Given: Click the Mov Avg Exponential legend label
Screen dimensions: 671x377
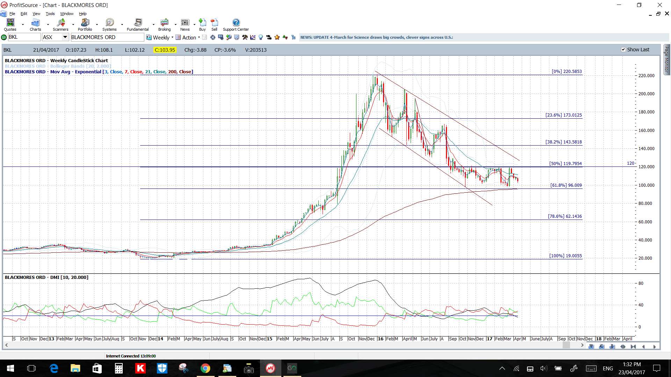Looking at the screenshot, I should (x=99, y=72).
